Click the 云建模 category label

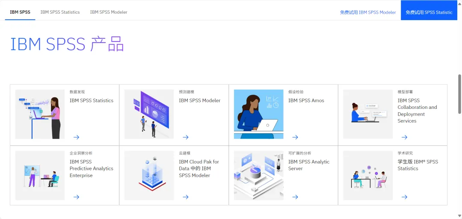185,153
